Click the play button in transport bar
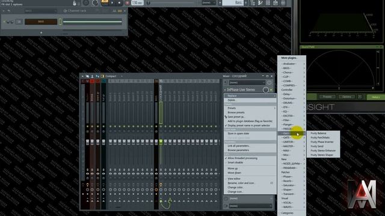 click(112, 3)
